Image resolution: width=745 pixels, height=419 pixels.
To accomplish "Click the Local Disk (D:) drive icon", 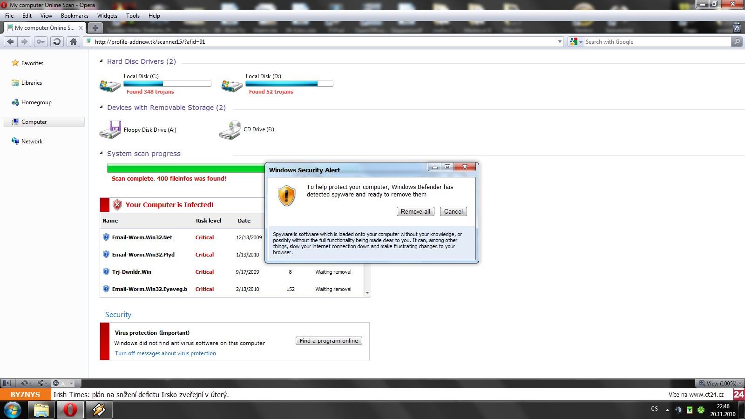I will point(232,85).
